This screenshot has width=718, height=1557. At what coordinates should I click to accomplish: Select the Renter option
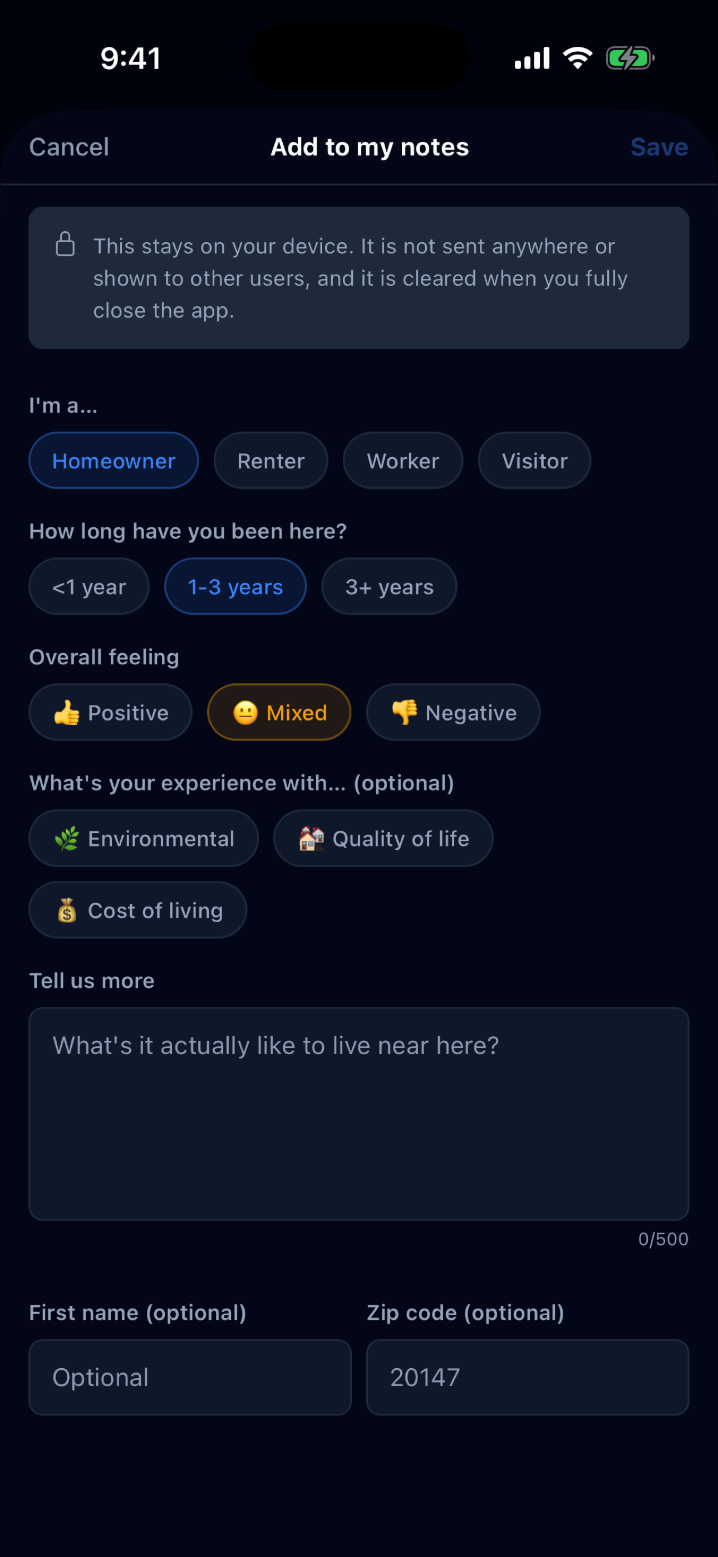pos(271,461)
